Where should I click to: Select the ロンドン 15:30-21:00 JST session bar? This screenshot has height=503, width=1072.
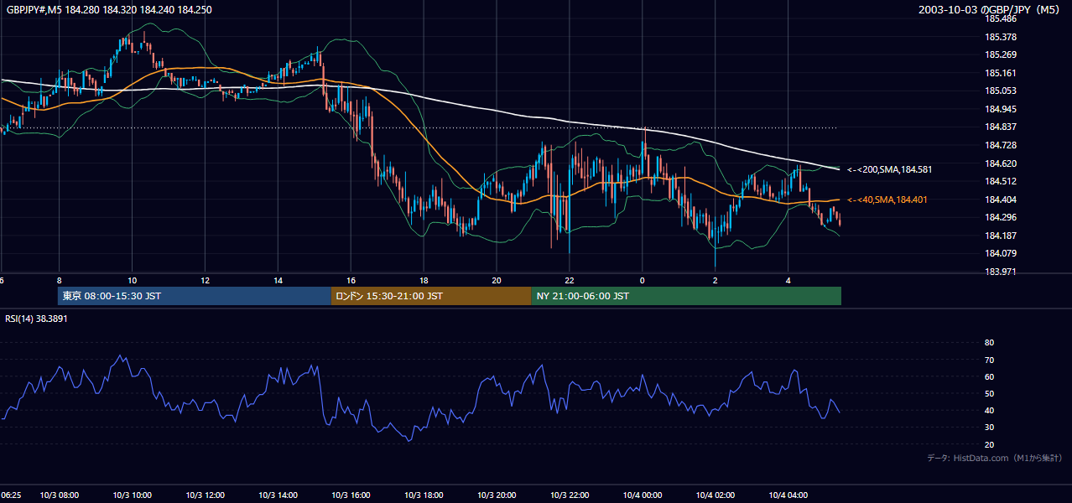click(x=431, y=296)
